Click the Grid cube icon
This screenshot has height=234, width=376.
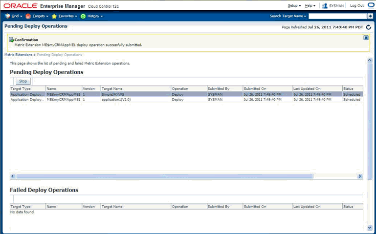8,16
